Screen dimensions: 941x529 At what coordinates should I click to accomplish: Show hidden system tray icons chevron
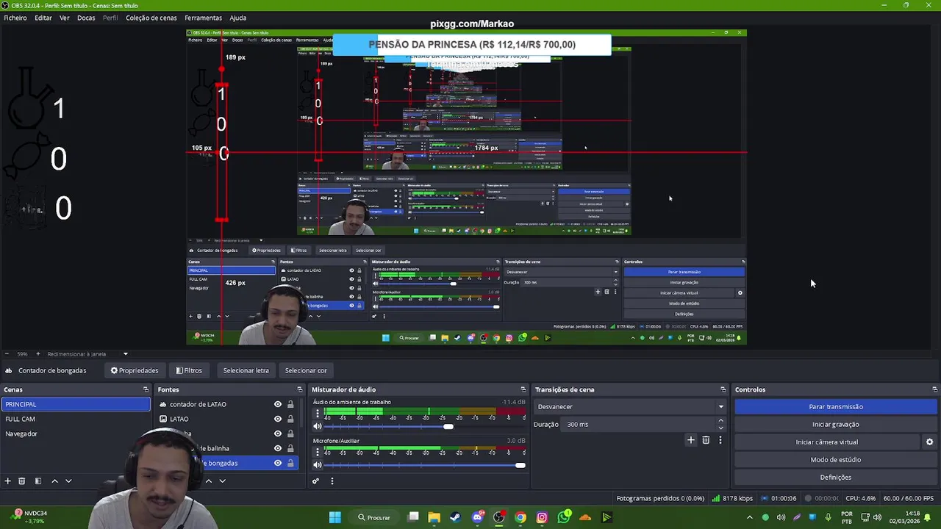(x=750, y=517)
